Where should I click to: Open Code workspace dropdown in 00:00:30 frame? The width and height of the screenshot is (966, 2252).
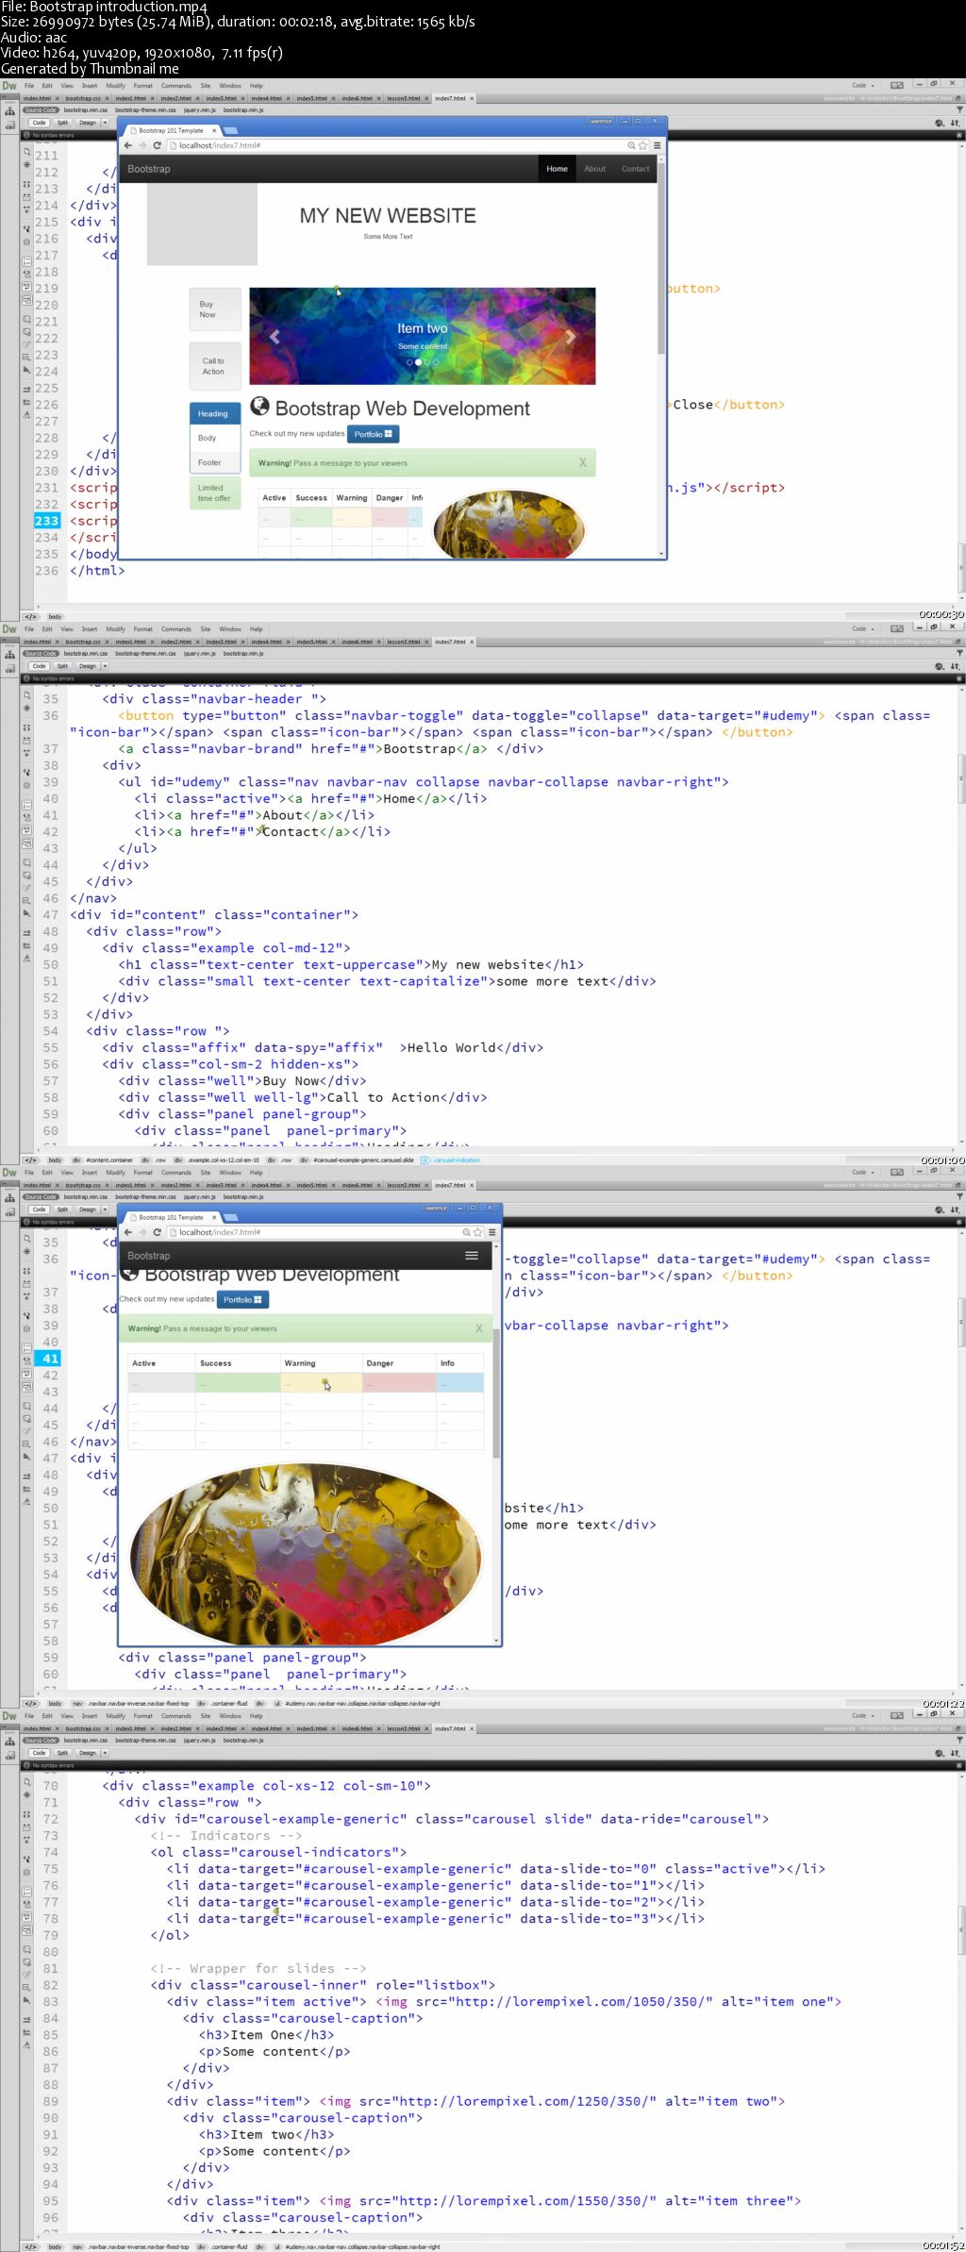[x=863, y=86]
